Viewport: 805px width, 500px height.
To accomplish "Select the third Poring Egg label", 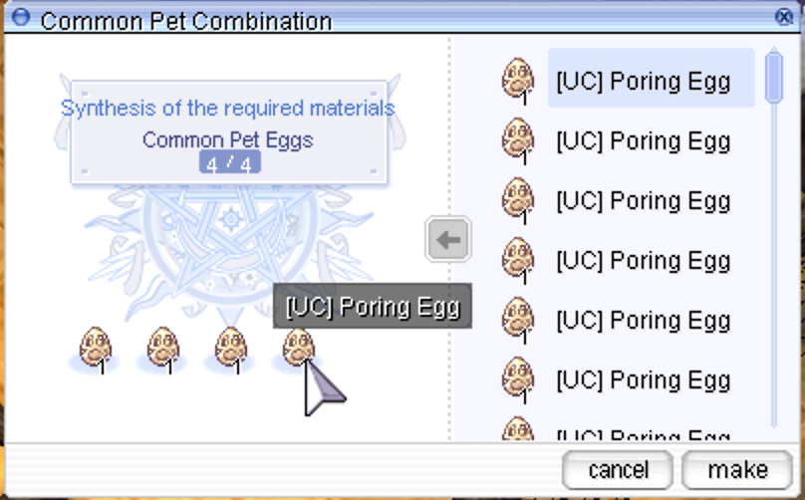I will [x=644, y=200].
